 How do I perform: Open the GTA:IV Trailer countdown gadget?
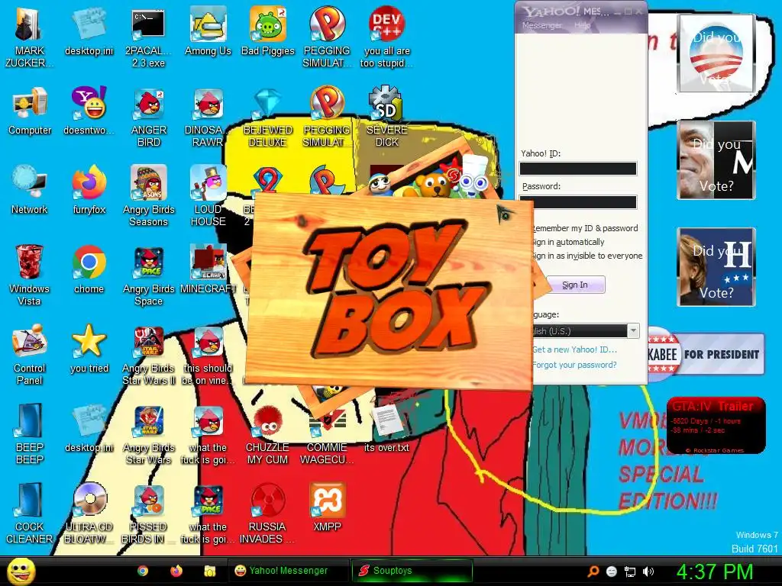[716, 426]
